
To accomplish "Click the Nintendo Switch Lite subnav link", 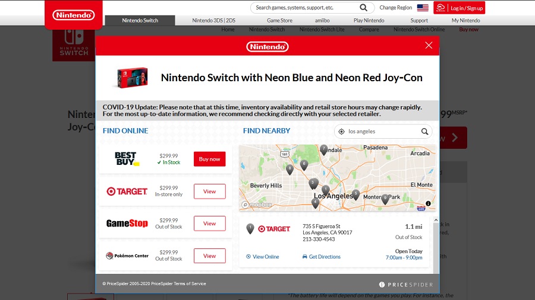I will [x=322, y=30].
